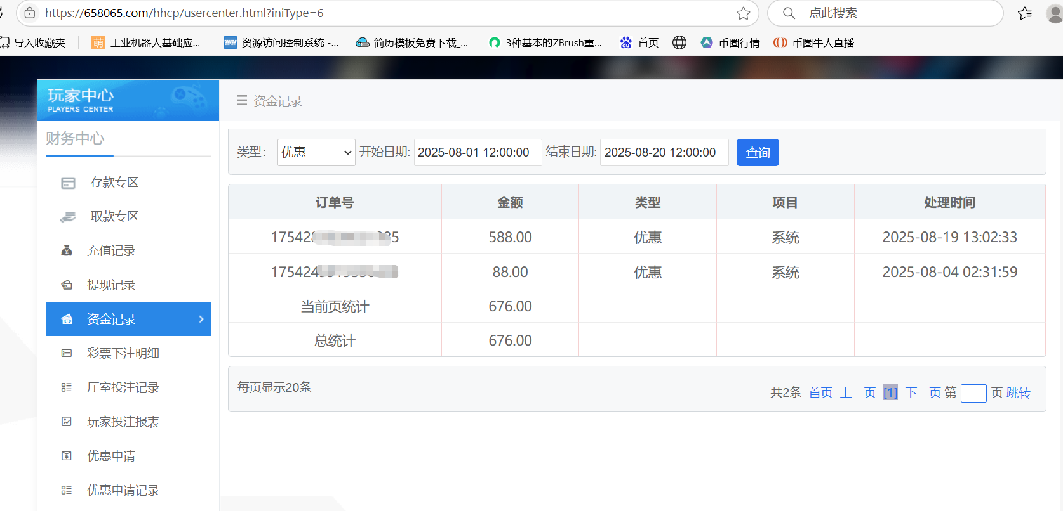Click the 彩票下注明细 sidebar icon
Image resolution: width=1063 pixels, height=511 pixels.
point(67,353)
